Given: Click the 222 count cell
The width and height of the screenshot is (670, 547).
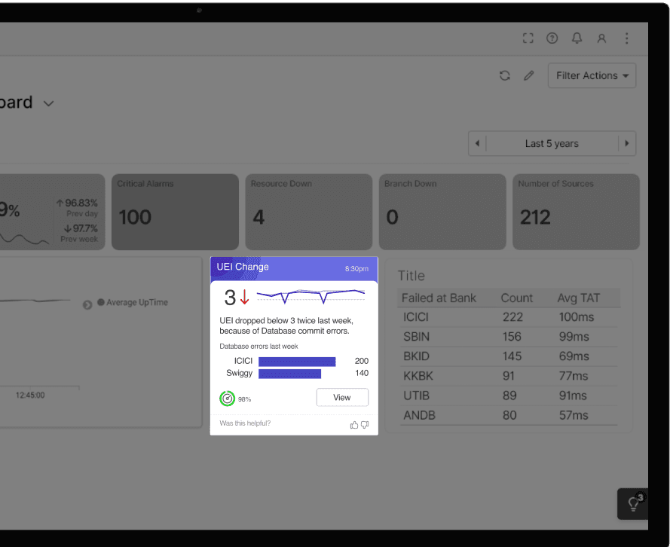Looking at the screenshot, I should [x=512, y=317].
